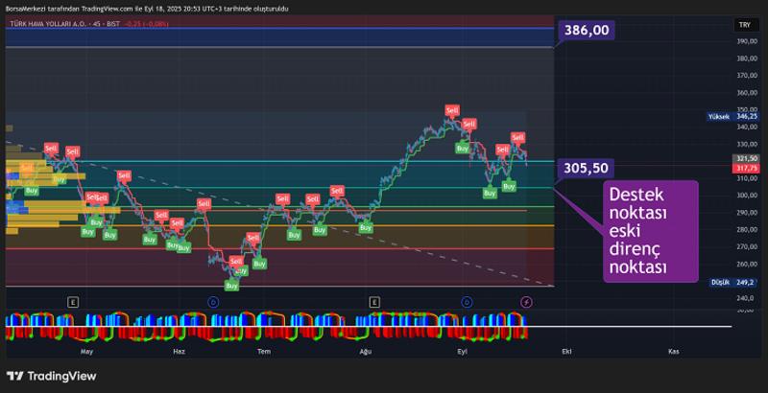Image resolution: width=768 pixels, height=393 pixels.
Task: Select the 305,50 price callout label
Action: pyautogui.click(x=587, y=169)
